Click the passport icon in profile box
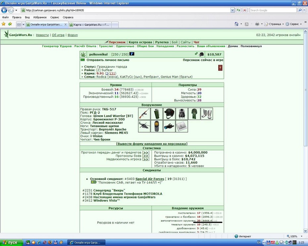Screen dimensions: 308x246 [220, 68]
